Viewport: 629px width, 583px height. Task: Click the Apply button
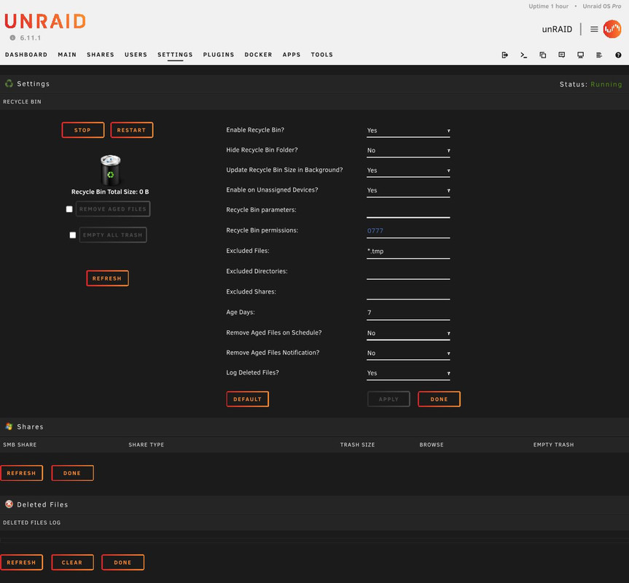388,399
